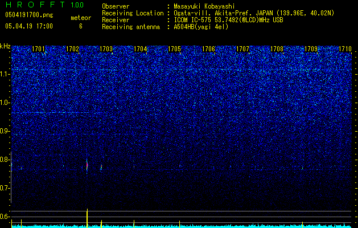Screen dimensions: 358x228
Task: Click the strongest red meteor echo after 1702
Action: point(87,165)
